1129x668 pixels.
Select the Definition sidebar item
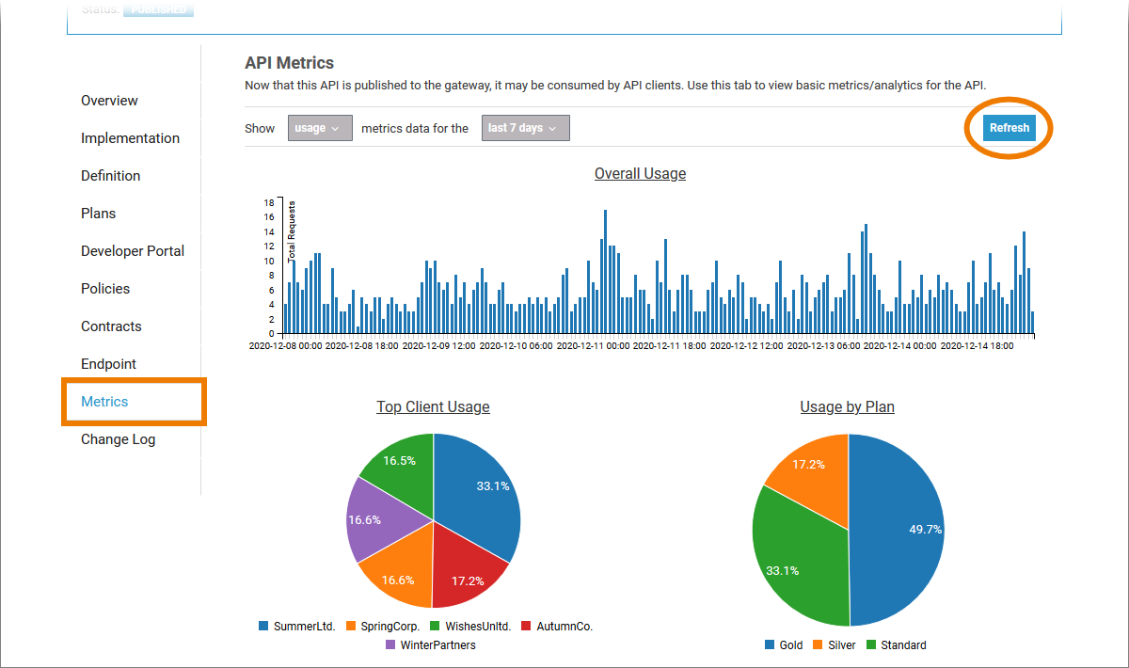tap(110, 176)
